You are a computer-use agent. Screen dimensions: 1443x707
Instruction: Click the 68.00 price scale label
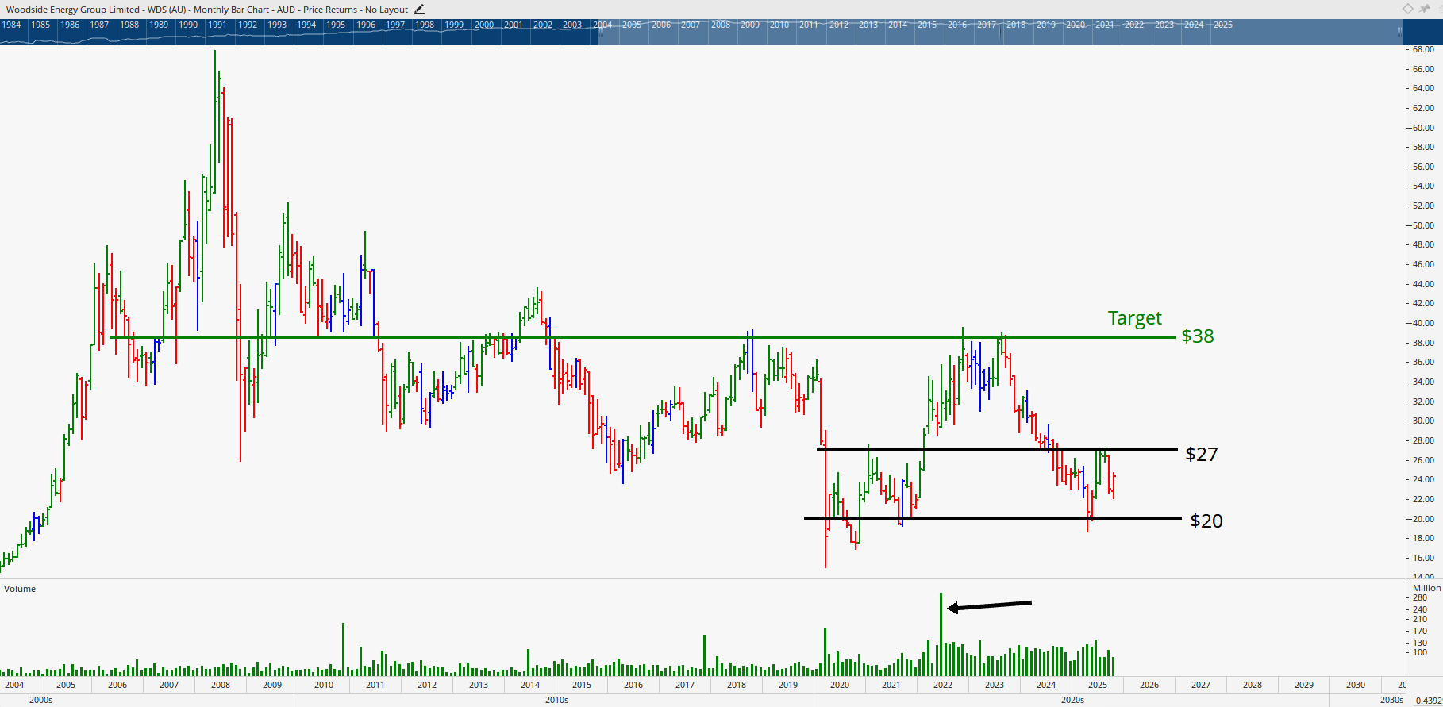coord(1423,49)
